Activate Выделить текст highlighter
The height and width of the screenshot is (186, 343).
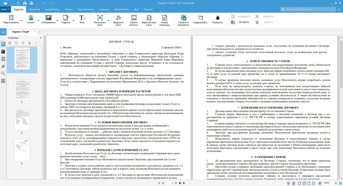pos(118,20)
